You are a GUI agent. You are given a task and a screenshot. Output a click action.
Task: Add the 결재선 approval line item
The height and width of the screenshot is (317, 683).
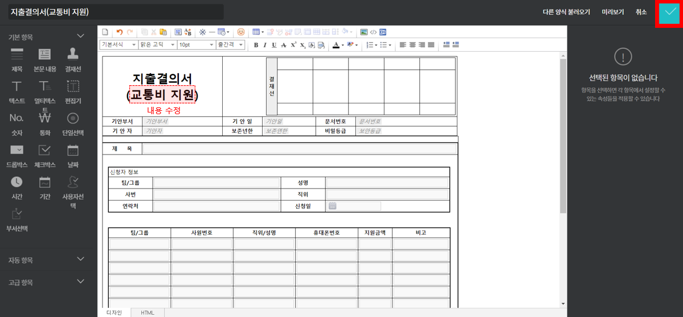point(73,59)
